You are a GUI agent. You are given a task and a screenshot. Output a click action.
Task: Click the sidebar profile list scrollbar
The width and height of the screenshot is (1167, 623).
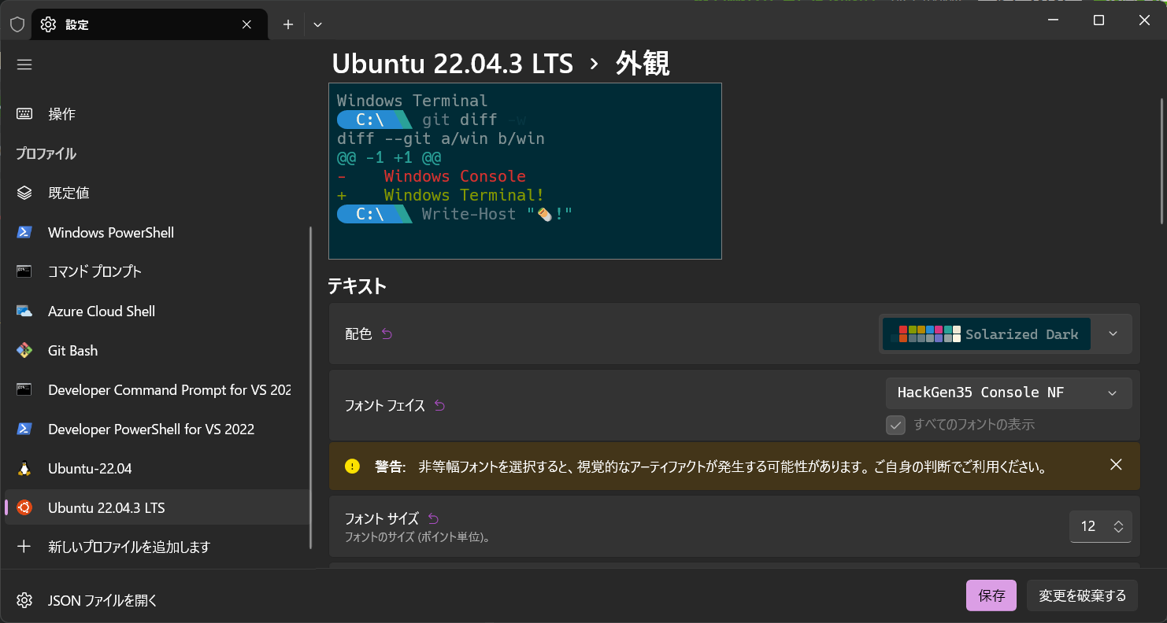[311, 388]
